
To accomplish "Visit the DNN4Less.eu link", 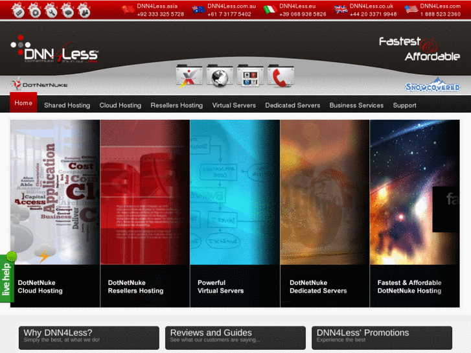I will pos(297,6).
